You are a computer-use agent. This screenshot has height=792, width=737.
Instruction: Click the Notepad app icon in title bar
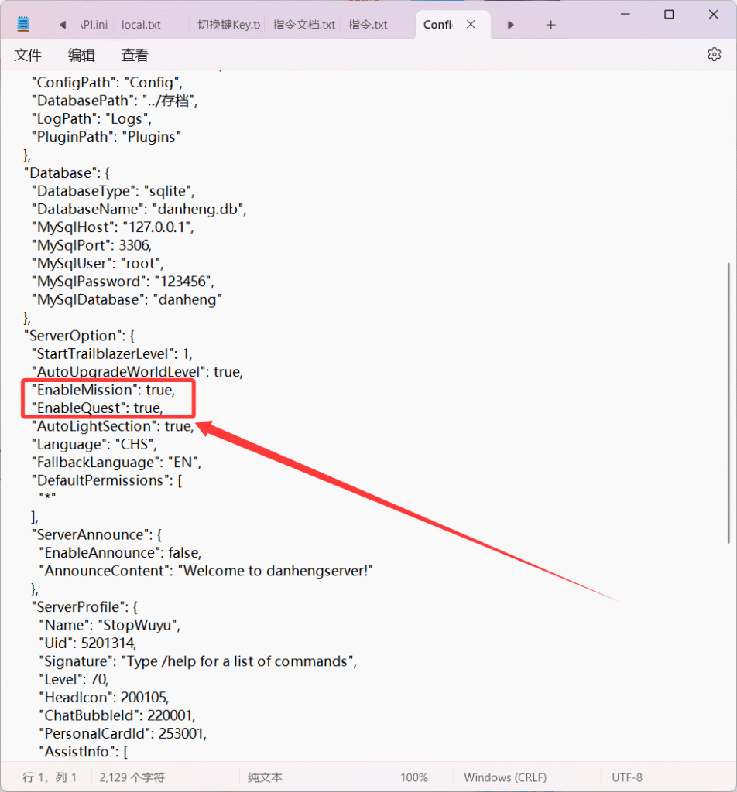(x=23, y=25)
